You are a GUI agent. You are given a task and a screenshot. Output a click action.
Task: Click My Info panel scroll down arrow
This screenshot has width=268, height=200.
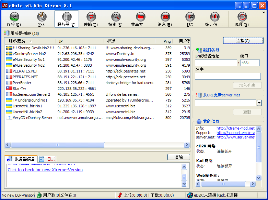[259, 178]
